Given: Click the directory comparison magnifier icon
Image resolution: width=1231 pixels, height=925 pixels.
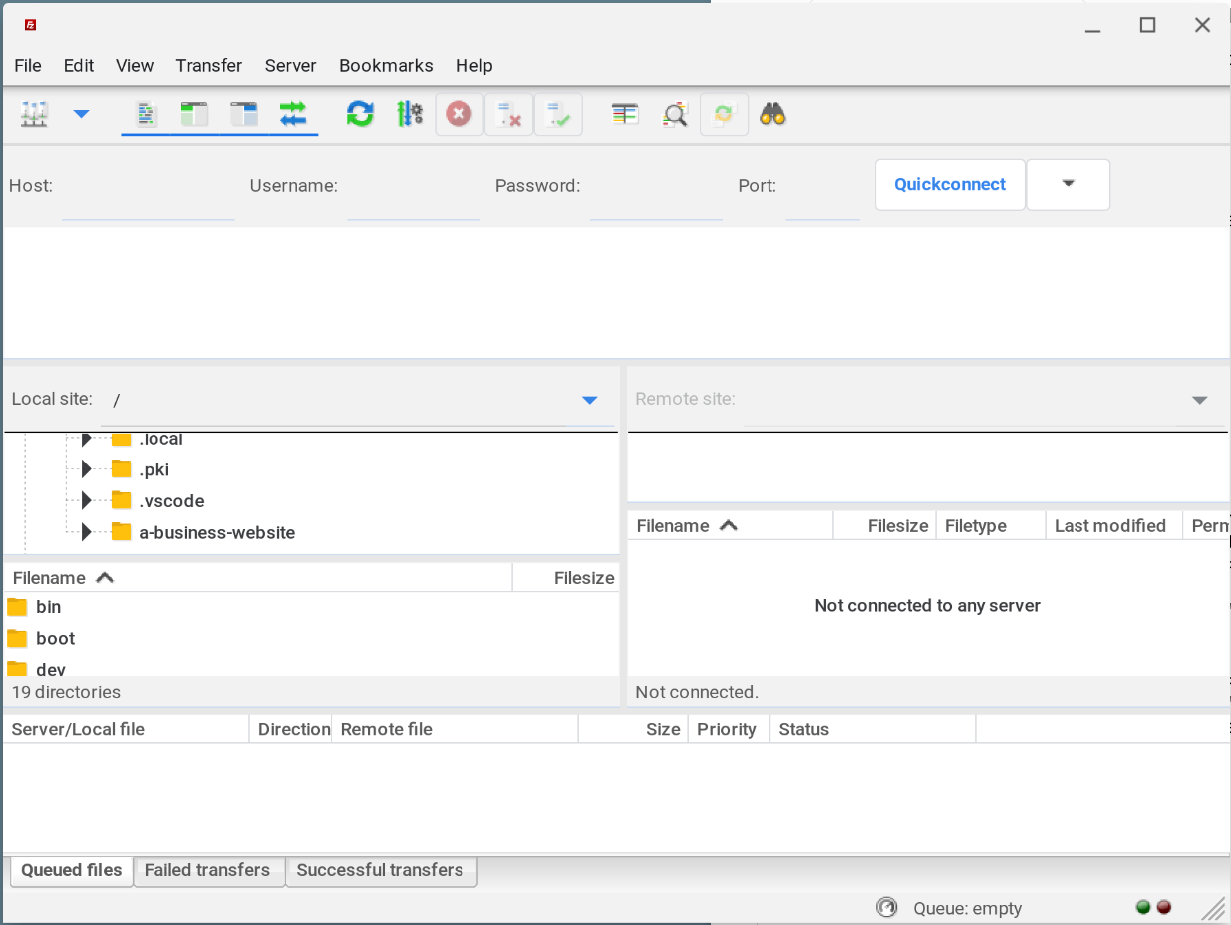Looking at the screenshot, I should [675, 114].
